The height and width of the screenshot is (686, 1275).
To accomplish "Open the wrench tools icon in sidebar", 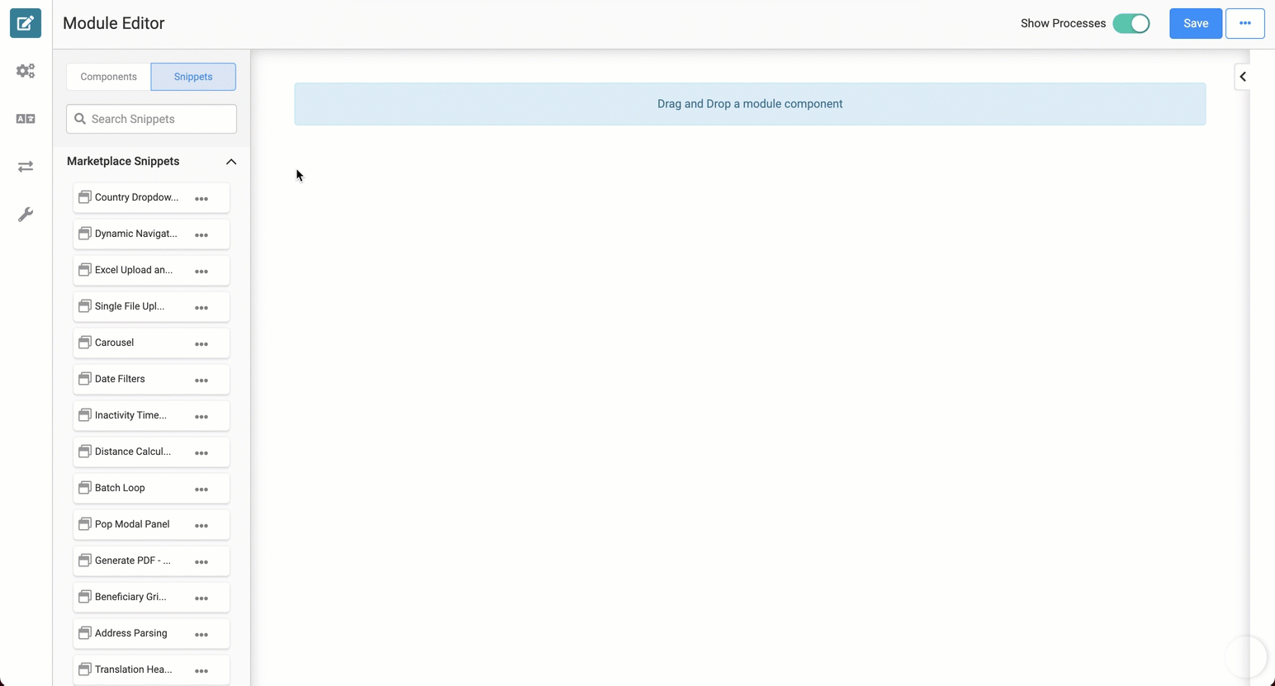I will click(26, 215).
